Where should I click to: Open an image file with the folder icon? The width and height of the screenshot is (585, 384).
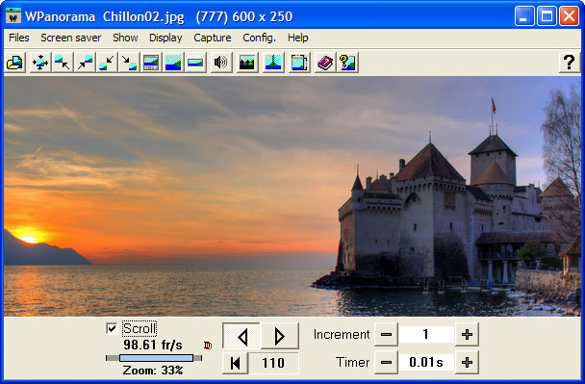pyautogui.click(x=15, y=63)
